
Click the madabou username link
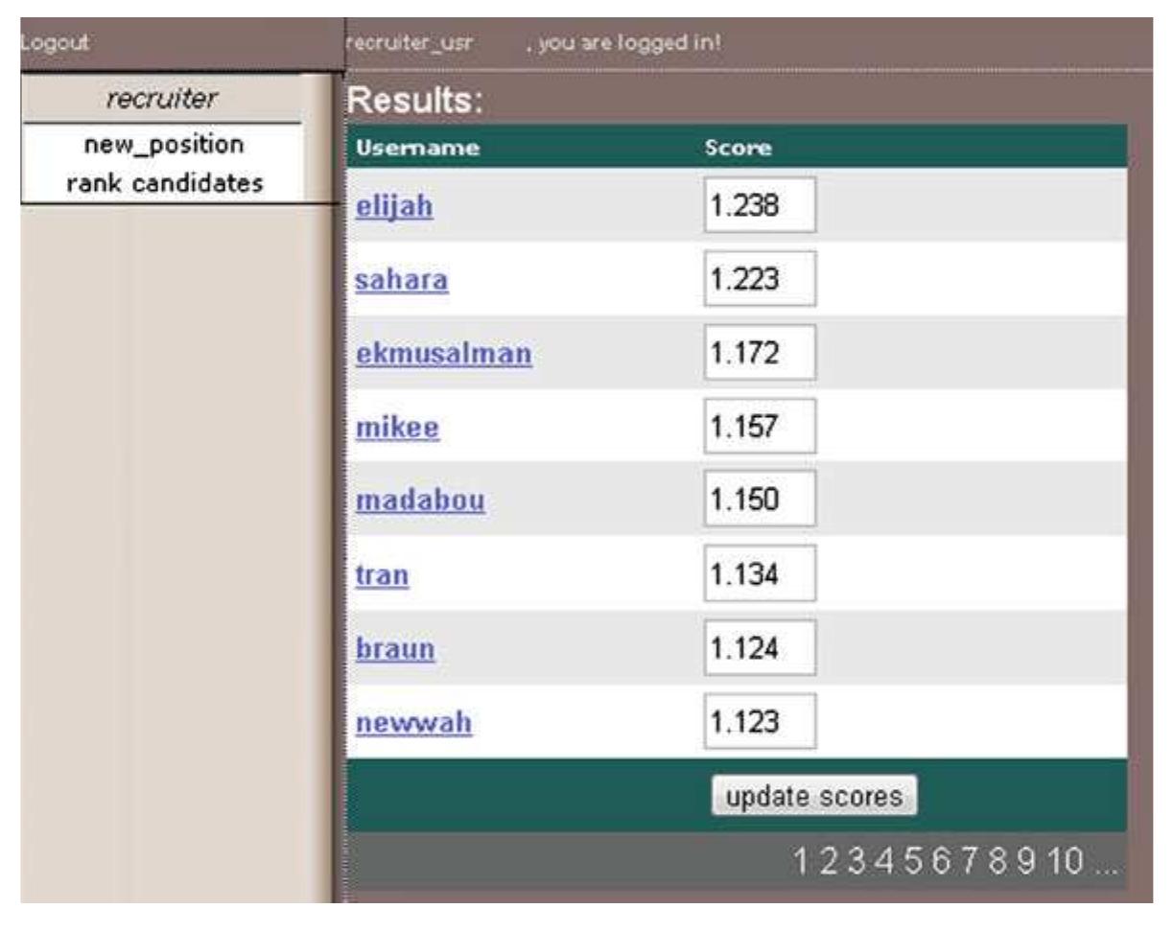click(419, 501)
